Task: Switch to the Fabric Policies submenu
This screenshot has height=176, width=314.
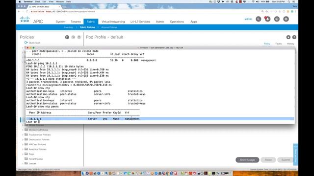Action: (87, 27)
